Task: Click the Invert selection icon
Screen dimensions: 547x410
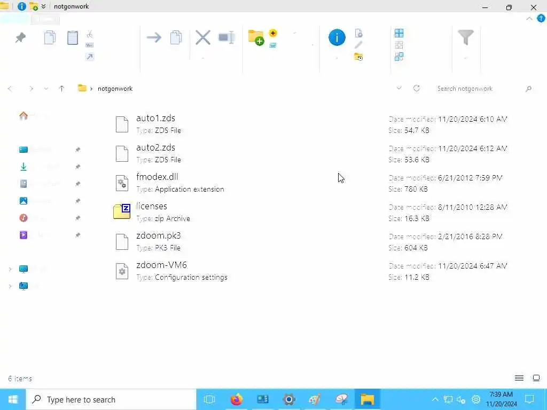Action: (x=399, y=57)
